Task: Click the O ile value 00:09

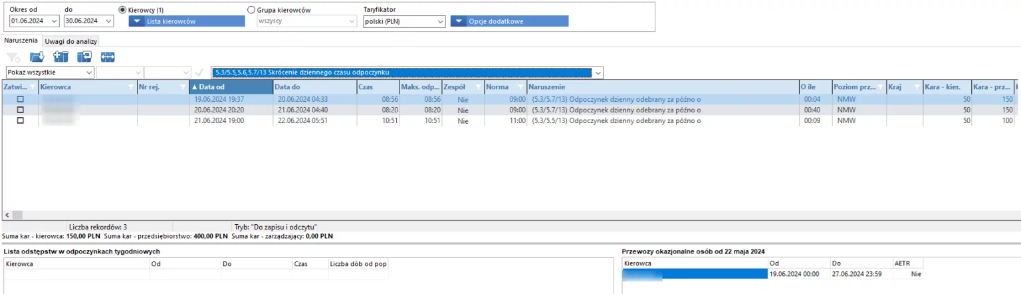Action: [x=812, y=121]
